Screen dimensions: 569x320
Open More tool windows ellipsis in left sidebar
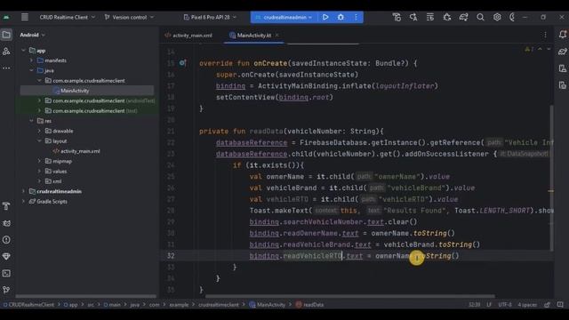point(6,68)
